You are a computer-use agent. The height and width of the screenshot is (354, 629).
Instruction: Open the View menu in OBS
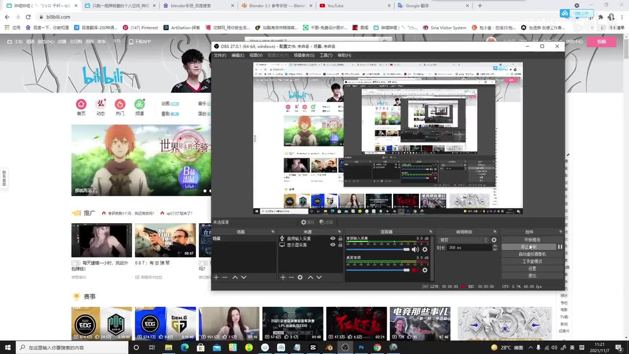(256, 55)
